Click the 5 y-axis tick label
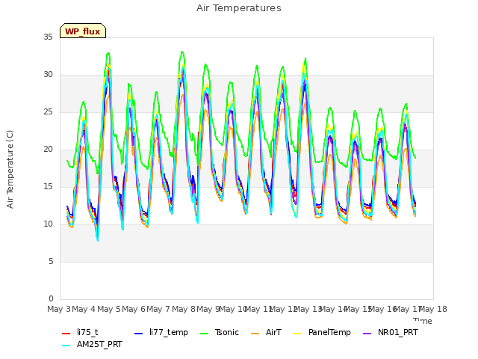478x359 pixels. click(x=51, y=262)
